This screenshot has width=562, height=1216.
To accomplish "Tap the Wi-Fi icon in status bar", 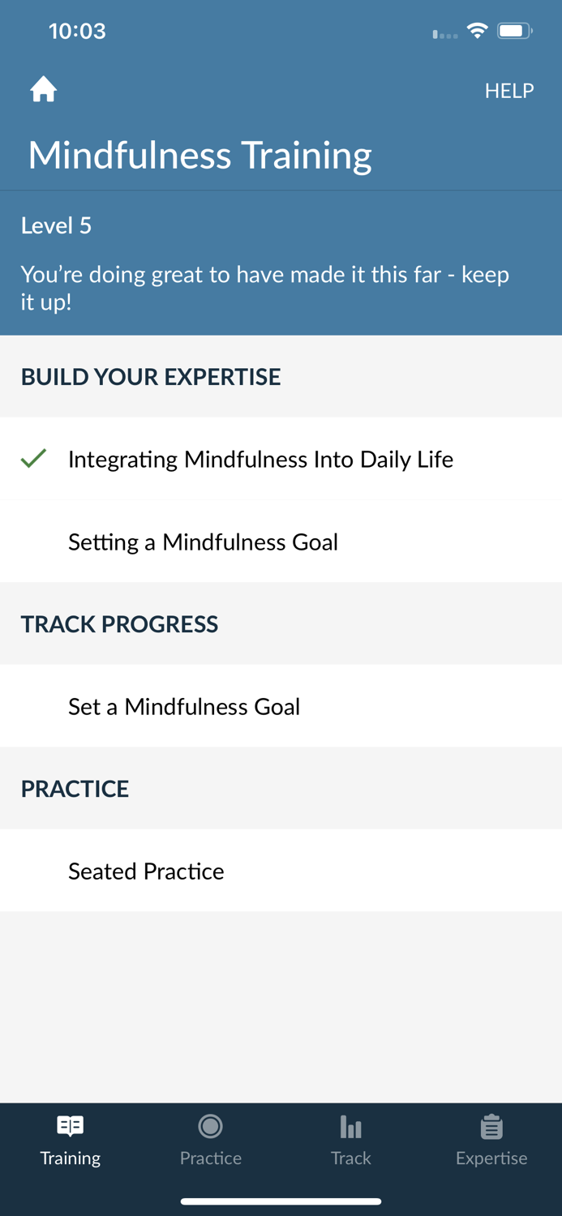I will pos(477,30).
